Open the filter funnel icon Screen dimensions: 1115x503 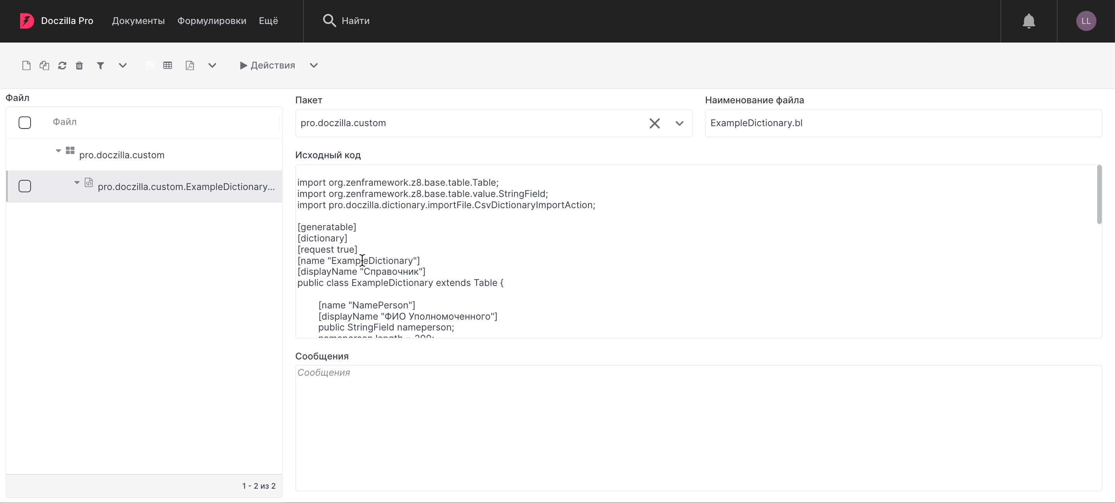pos(100,65)
